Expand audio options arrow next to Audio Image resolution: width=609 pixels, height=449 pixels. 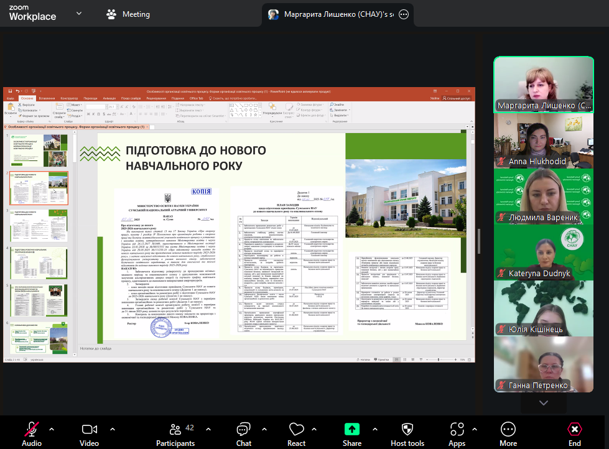click(x=52, y=428)
